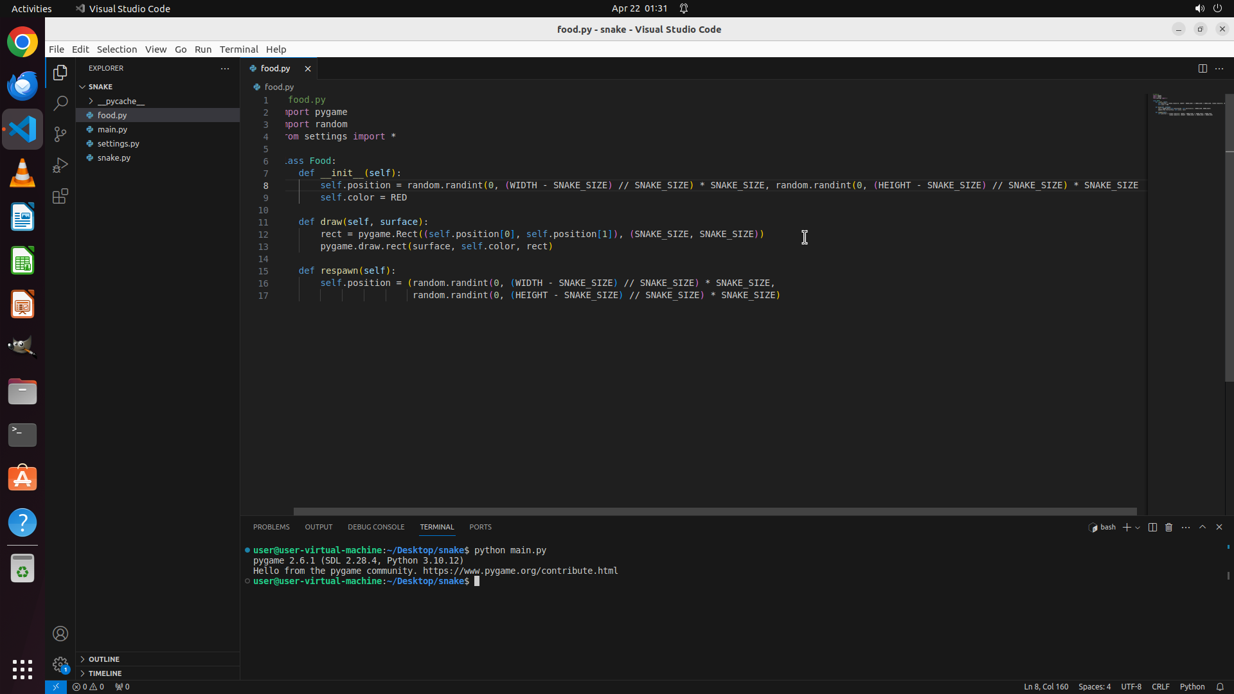1234x694 pixels.
Task: Click the Spaces: 4 indentation button
Action: [1094, 686]
